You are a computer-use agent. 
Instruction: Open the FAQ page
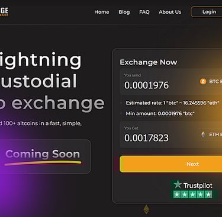click(x=144, y=12)
